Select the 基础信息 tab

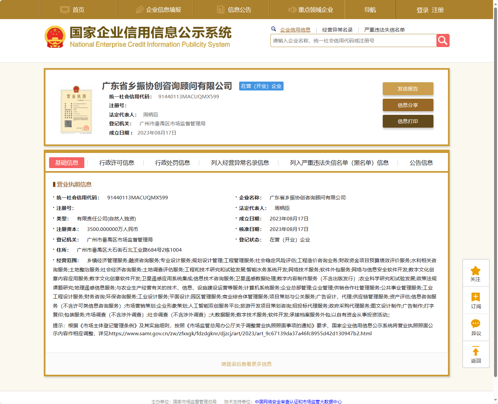coord(67,163)
